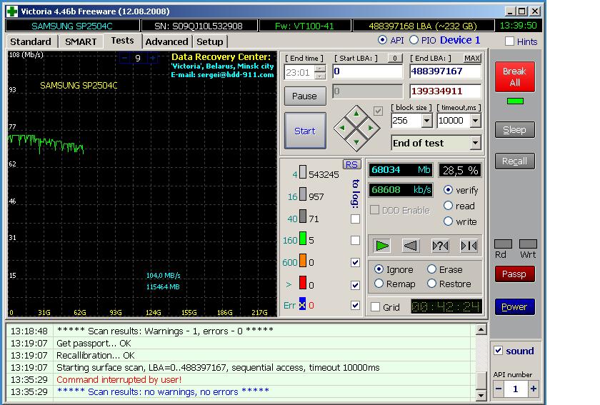This screenshot has height=405, width=600.
Task: Open the Advanced tab
Action: [166, 41]
